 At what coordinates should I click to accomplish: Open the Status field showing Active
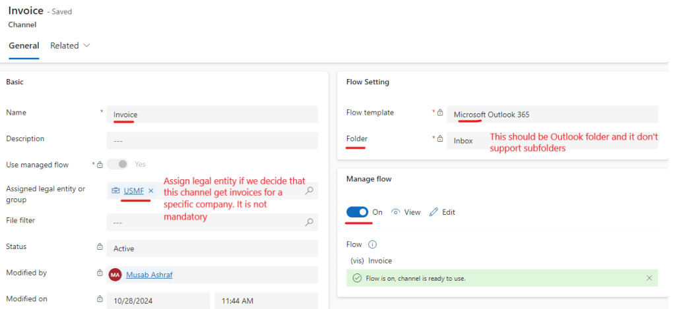click(211, 249)
